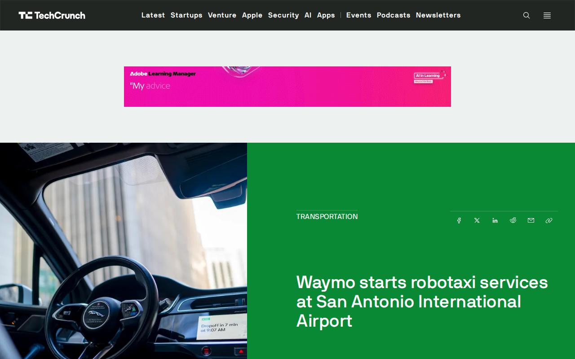Open the hamburger menu icon
This screenshot has width=575, height=359.
tap(547, 15)
